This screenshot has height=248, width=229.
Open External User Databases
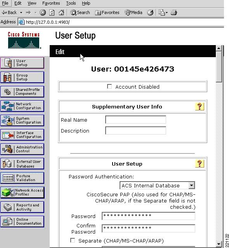coord(22,164)
